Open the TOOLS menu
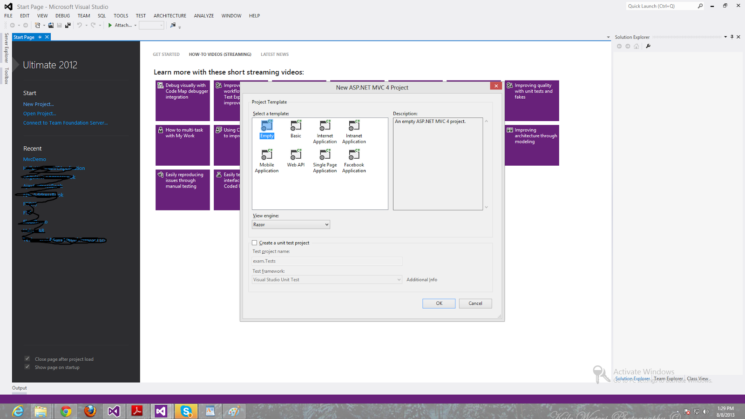 [121, 16]
